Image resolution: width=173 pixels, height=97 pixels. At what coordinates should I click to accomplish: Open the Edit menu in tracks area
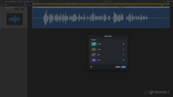(x=6, y=2)
